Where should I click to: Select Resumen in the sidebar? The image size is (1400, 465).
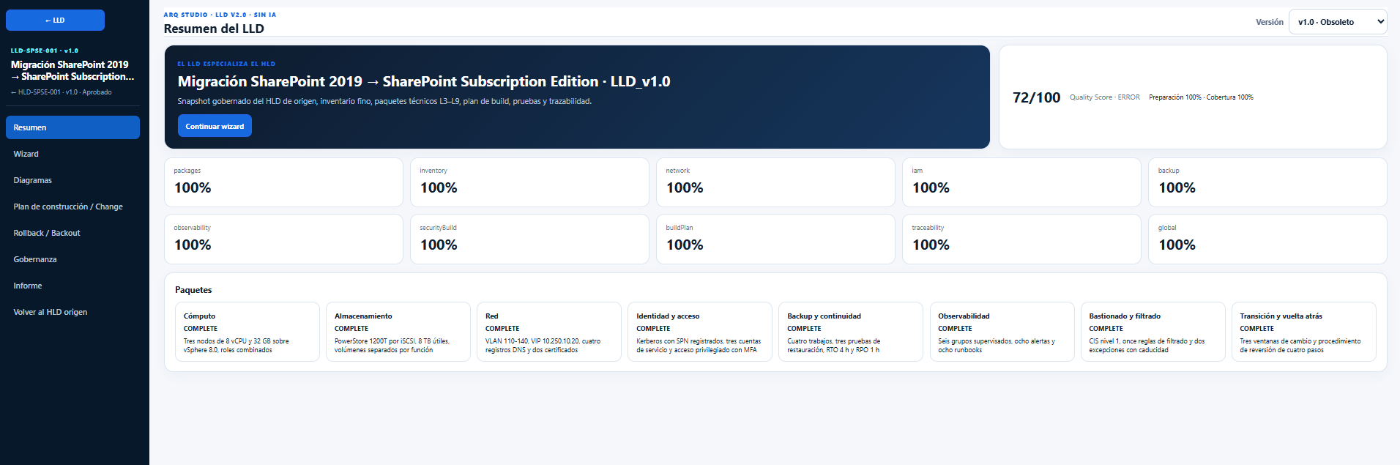pos(72,127)
